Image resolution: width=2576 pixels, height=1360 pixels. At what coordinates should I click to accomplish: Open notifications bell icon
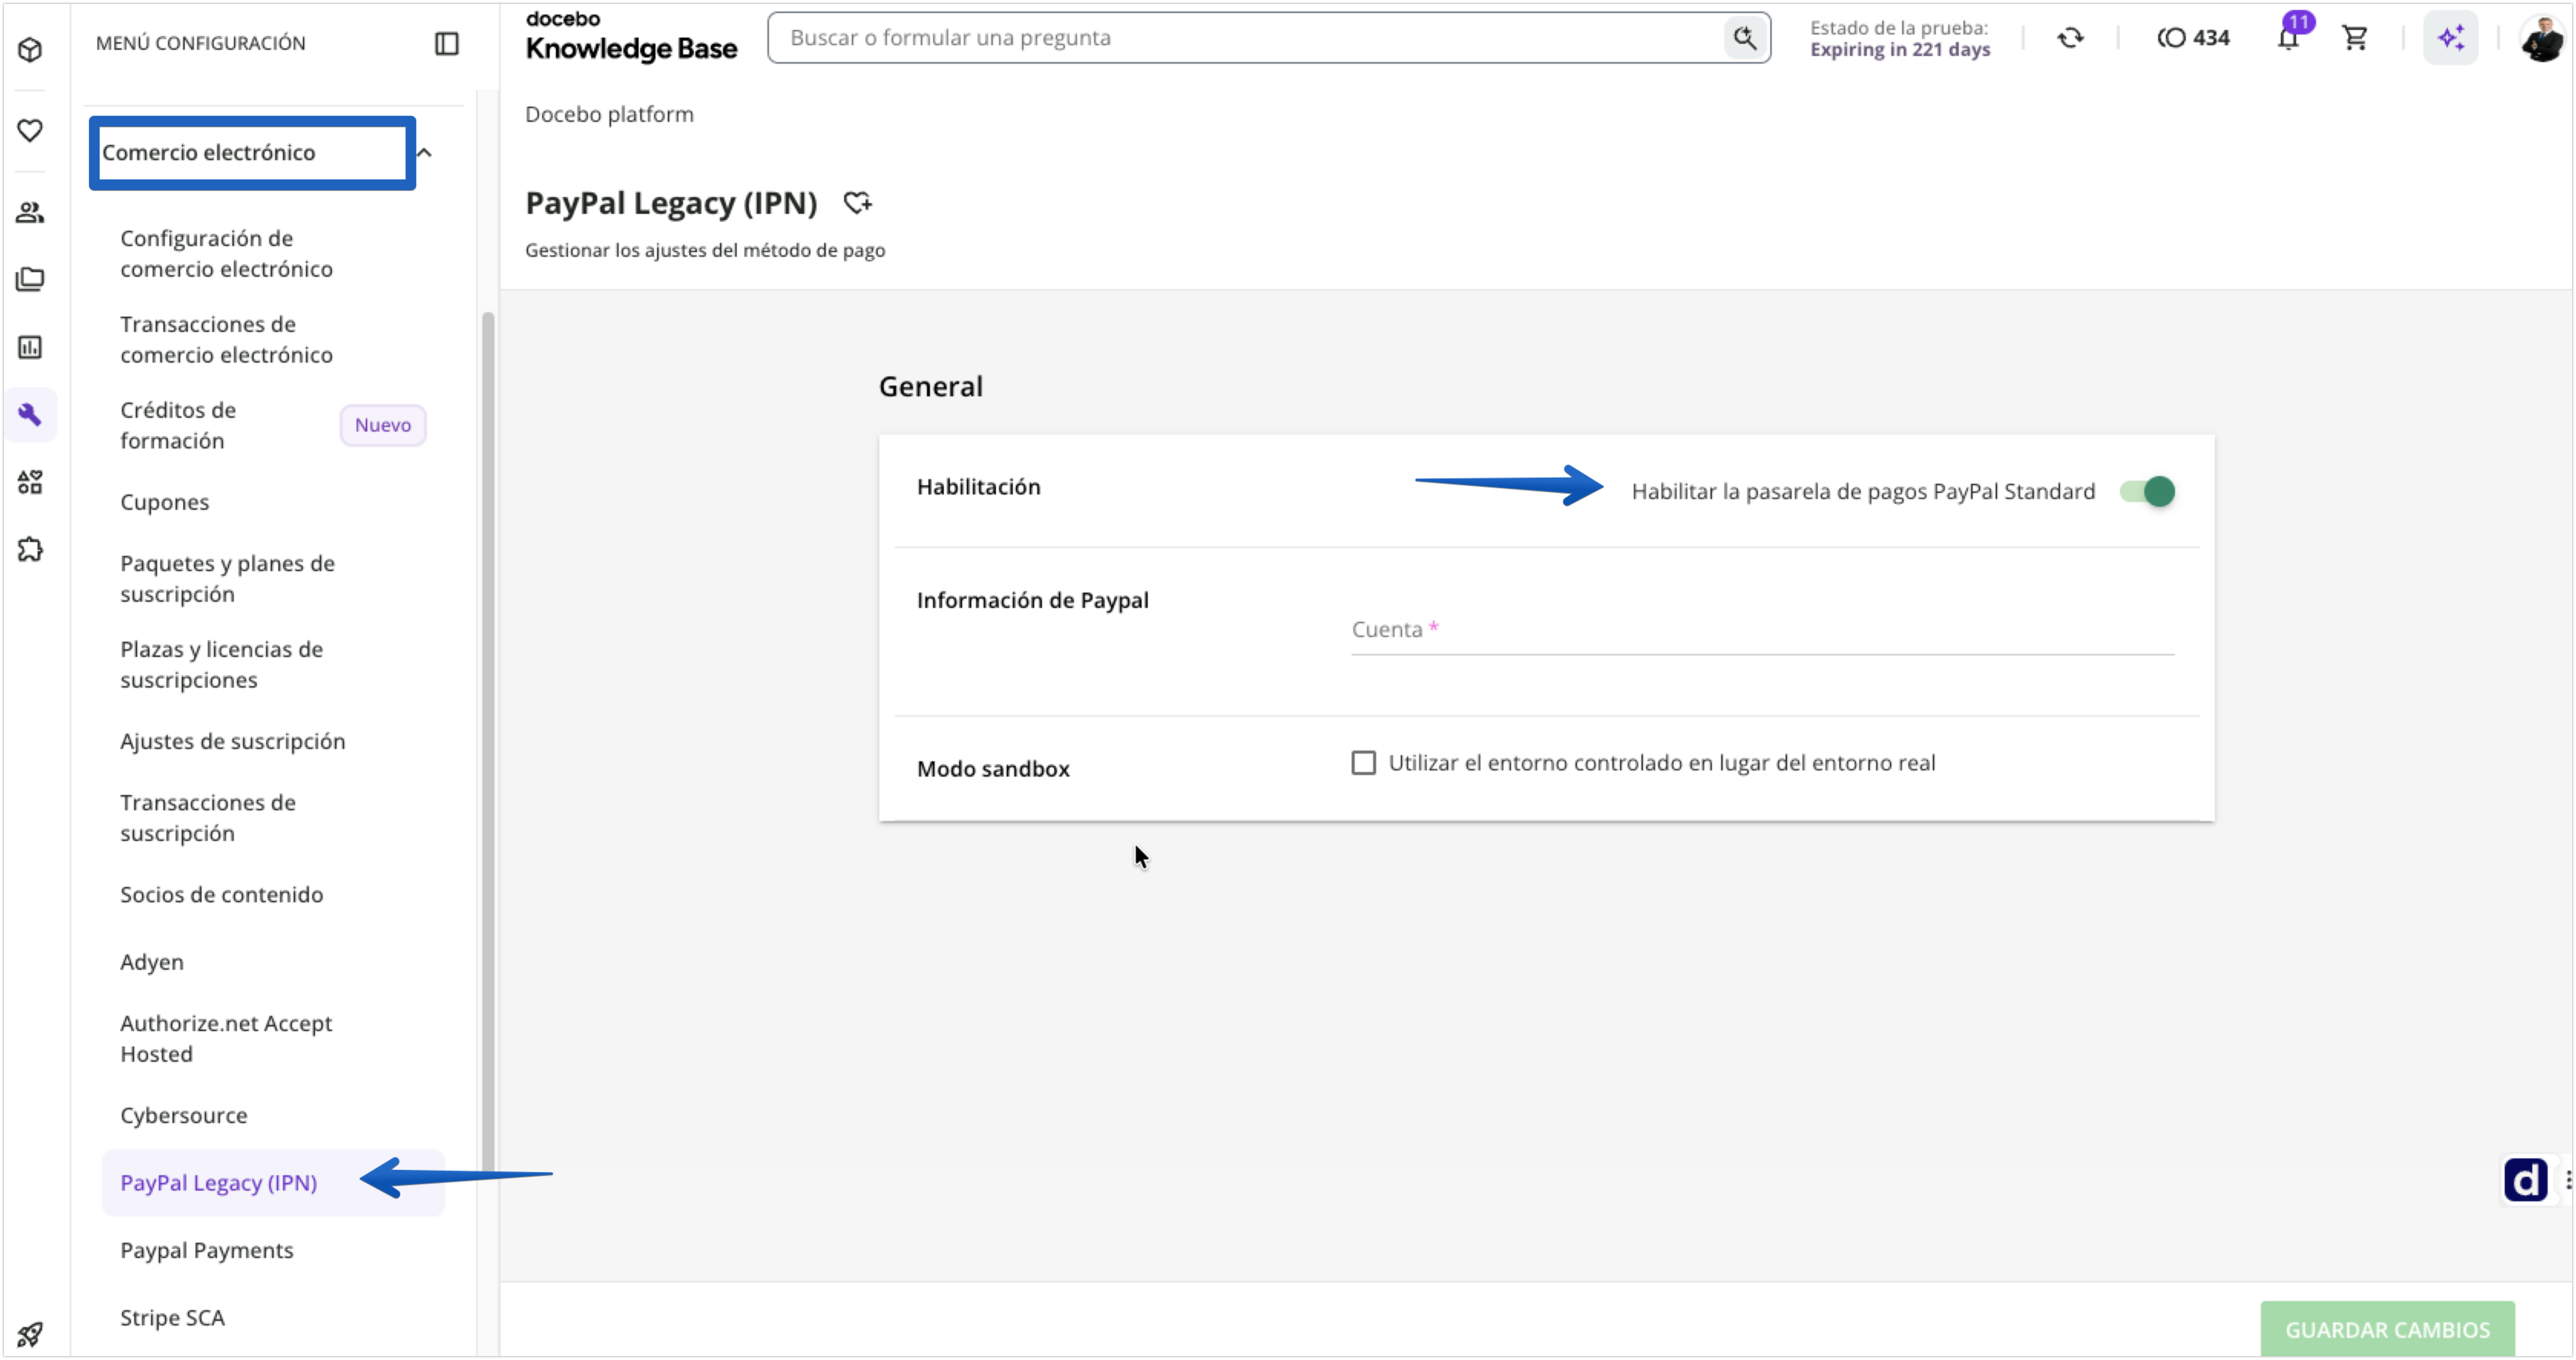[2288, 38]
